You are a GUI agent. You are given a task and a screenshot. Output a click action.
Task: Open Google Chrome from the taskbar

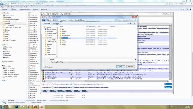click(29, 107)
